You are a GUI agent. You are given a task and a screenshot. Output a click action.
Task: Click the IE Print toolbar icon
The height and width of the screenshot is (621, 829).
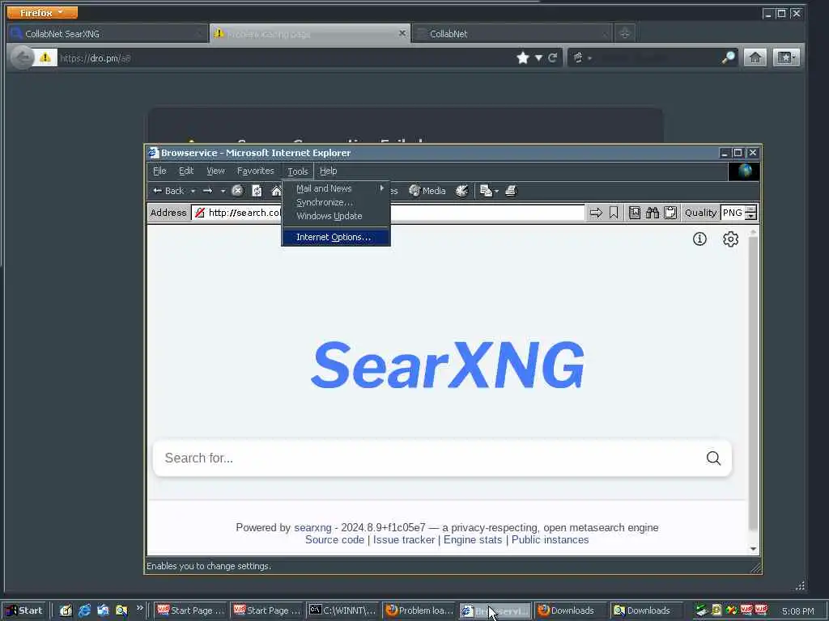(x=511, y=191)
